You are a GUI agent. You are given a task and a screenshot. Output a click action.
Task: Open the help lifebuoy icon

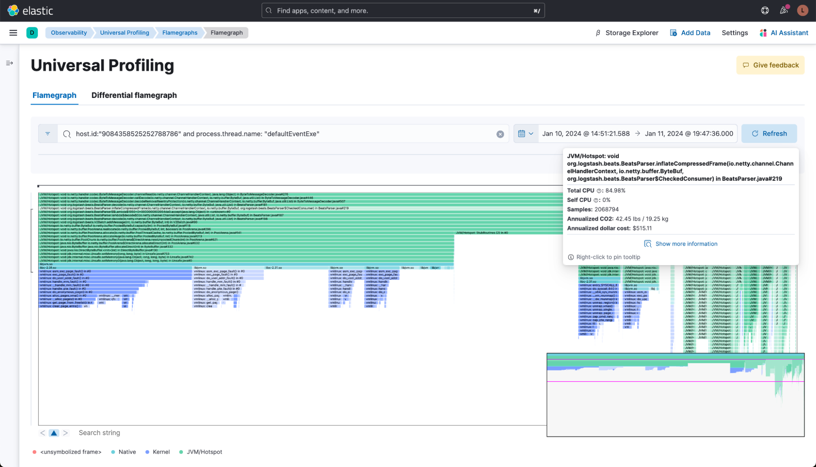[x=765, y=11]
